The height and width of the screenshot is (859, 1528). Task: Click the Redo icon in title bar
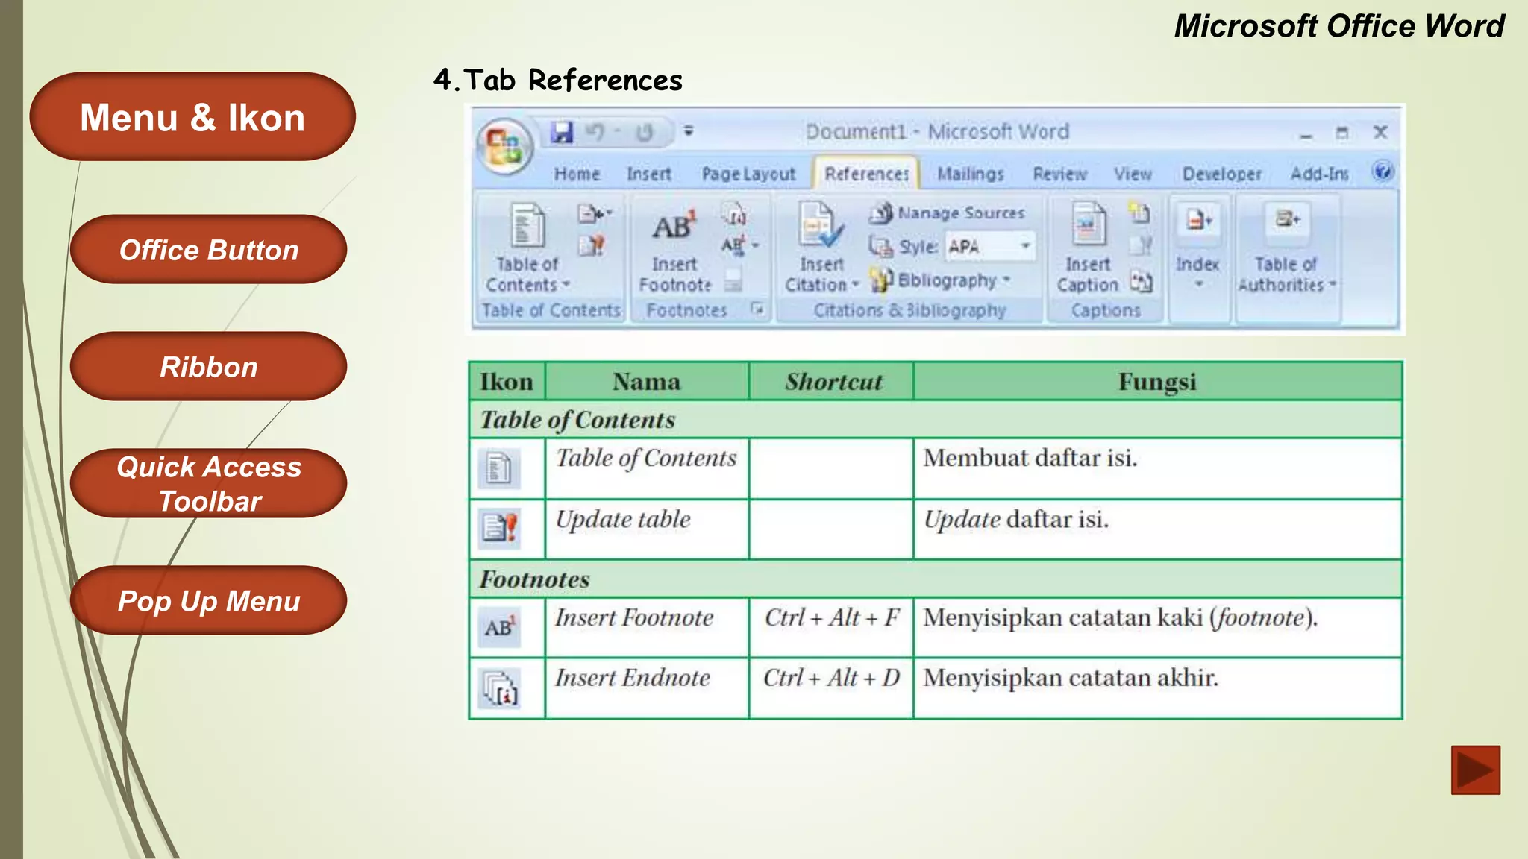coord(644,133)
